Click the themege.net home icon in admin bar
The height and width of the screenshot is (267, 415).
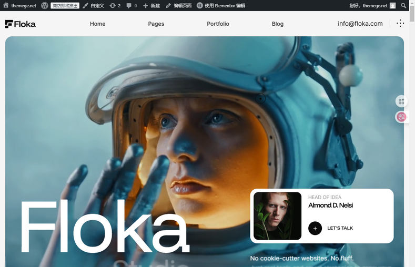click(x=19, y=5)
